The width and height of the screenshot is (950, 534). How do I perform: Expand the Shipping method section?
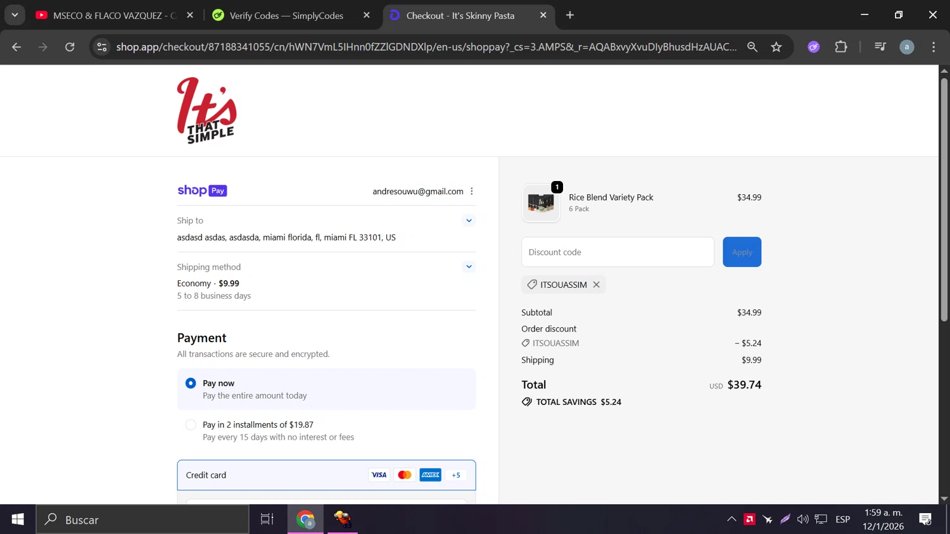[469, 266]
